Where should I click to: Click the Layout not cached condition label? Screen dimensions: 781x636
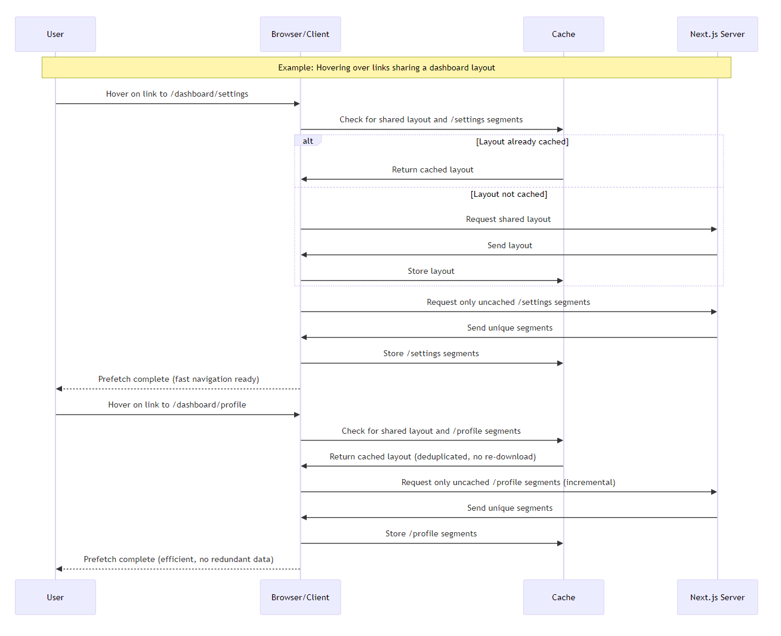point(508,194)
